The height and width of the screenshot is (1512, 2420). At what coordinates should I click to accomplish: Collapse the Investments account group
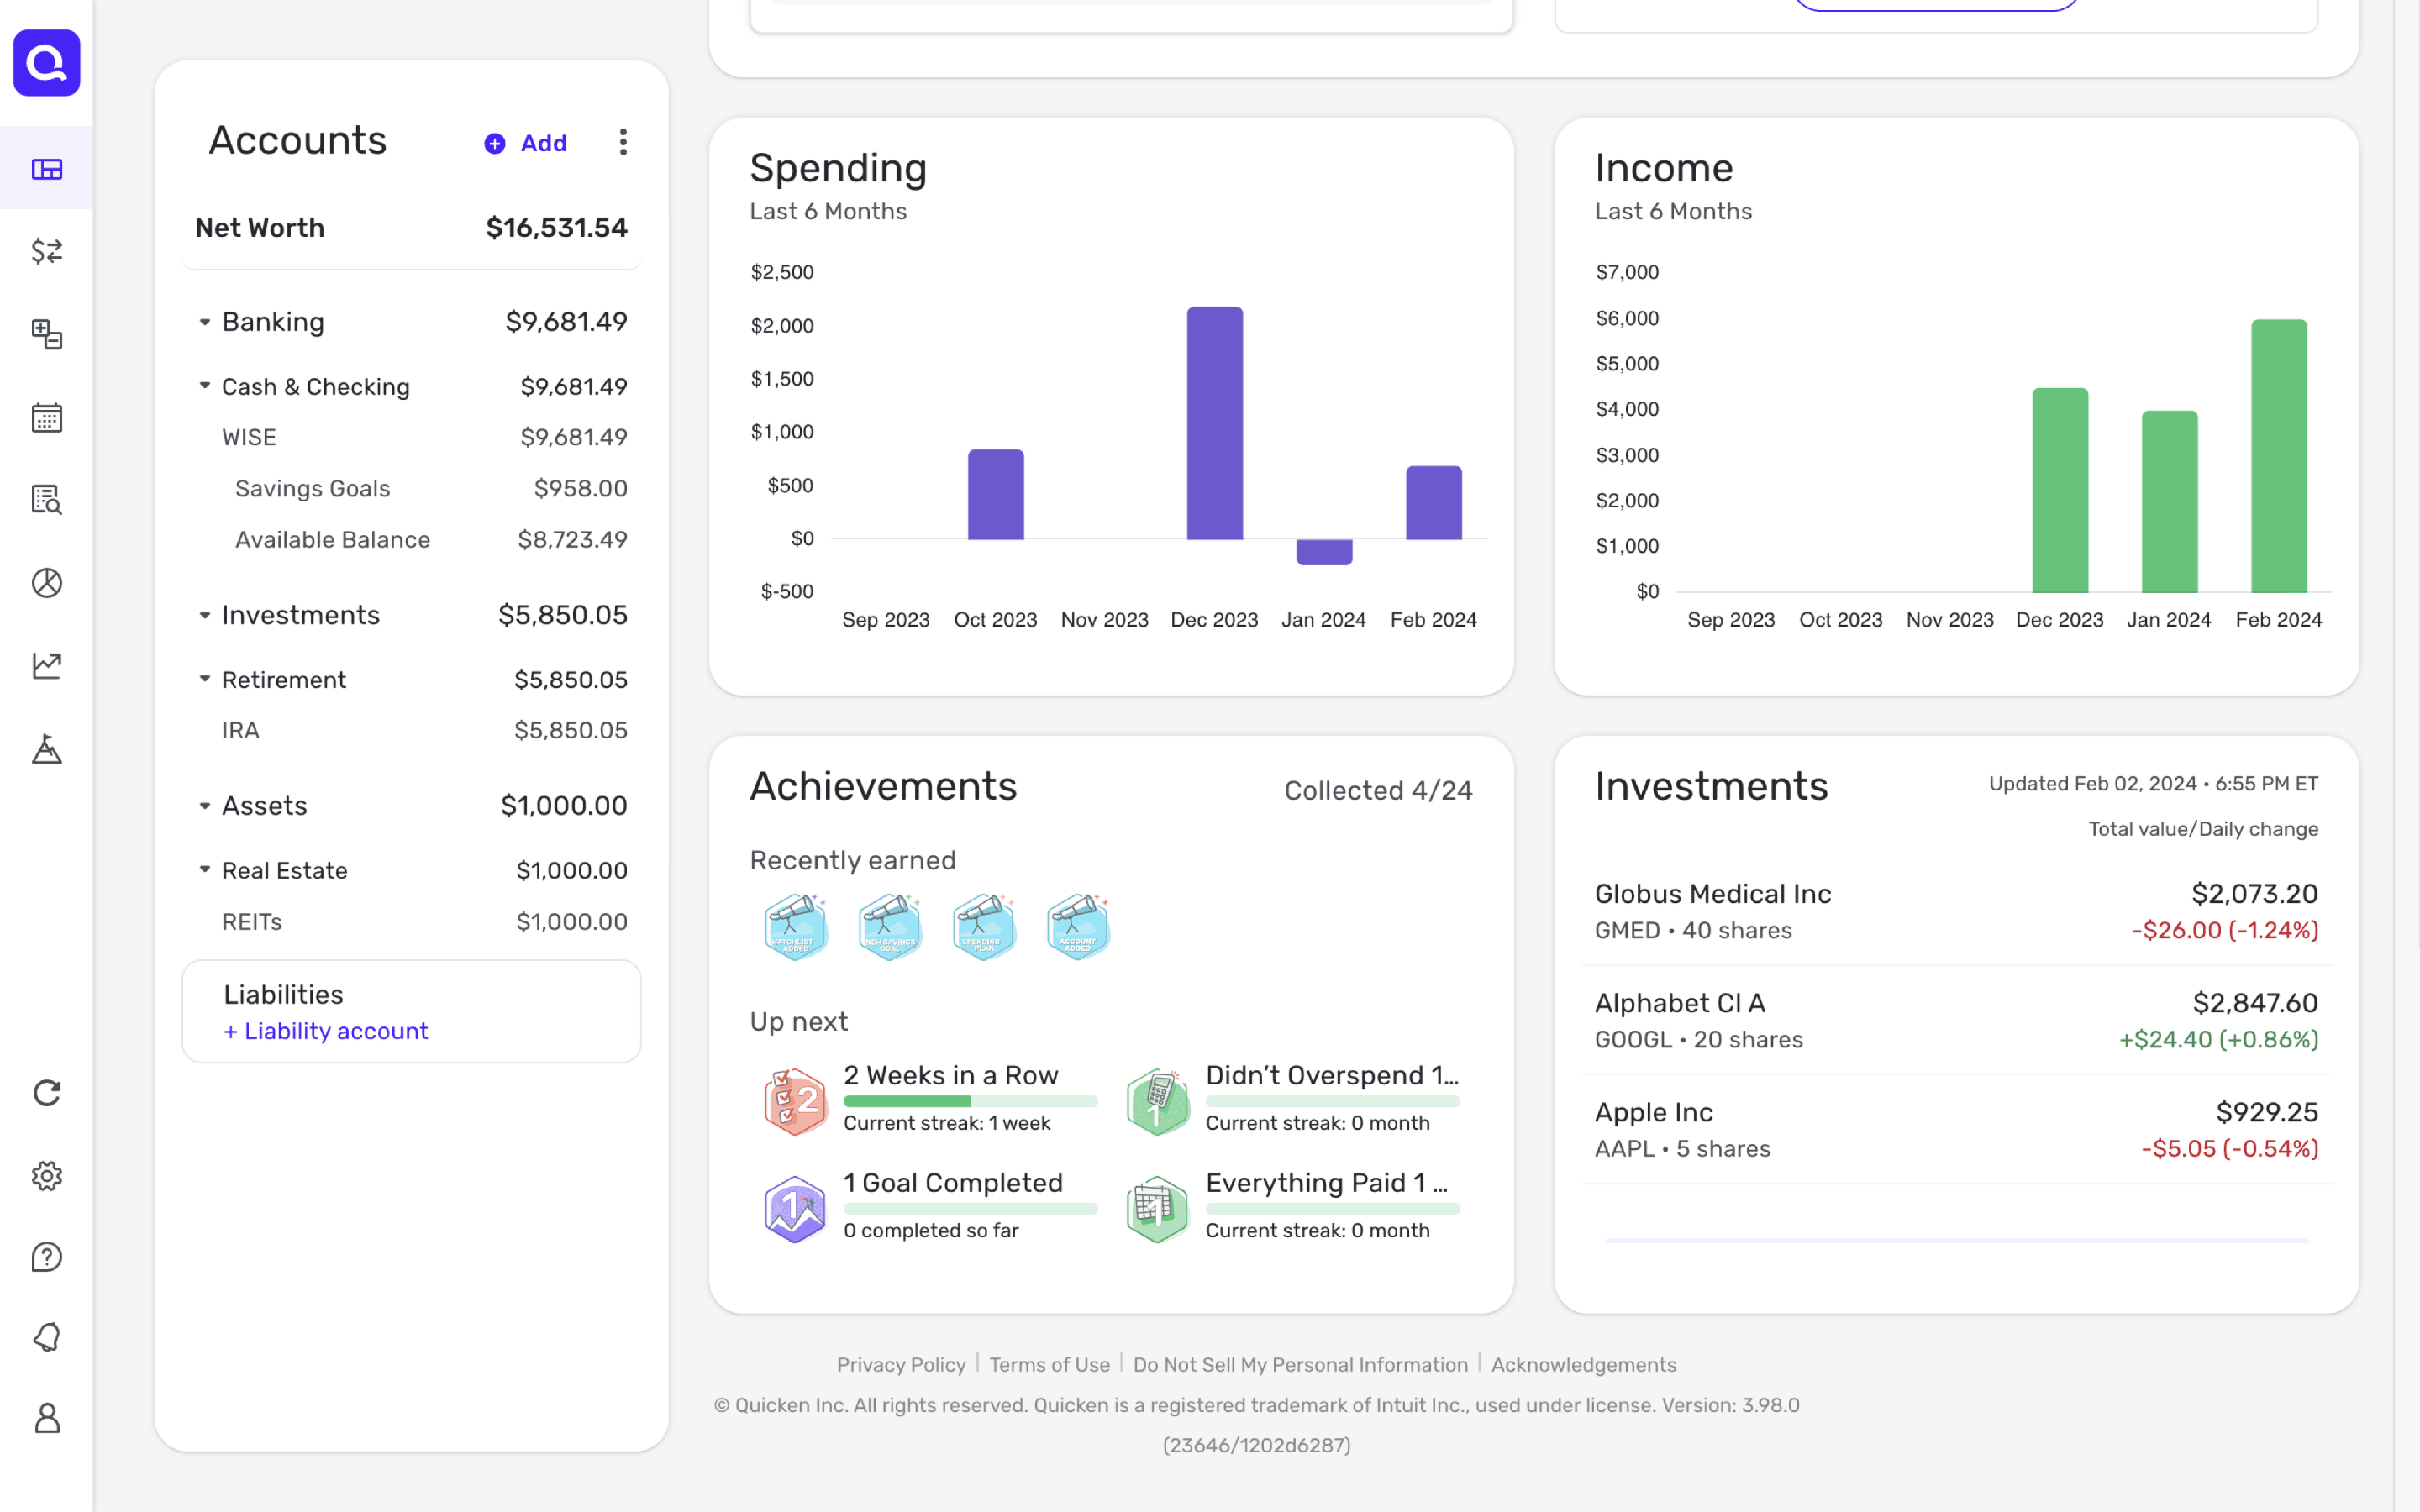click(x=204, y=615)
